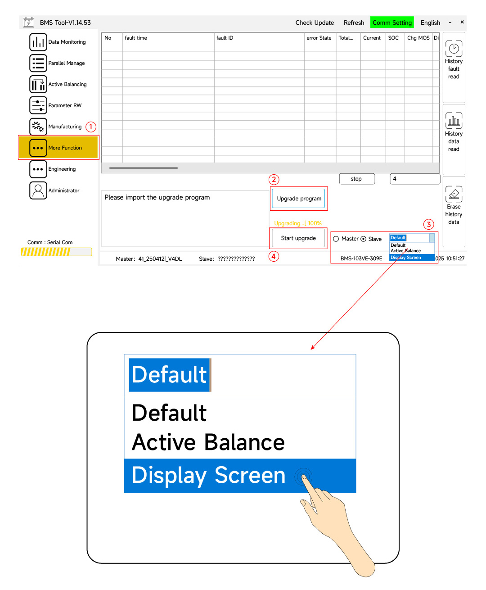486x590 pixels.
Task: Open Active Balancing icon in sidebar
Action: point(38,84)
